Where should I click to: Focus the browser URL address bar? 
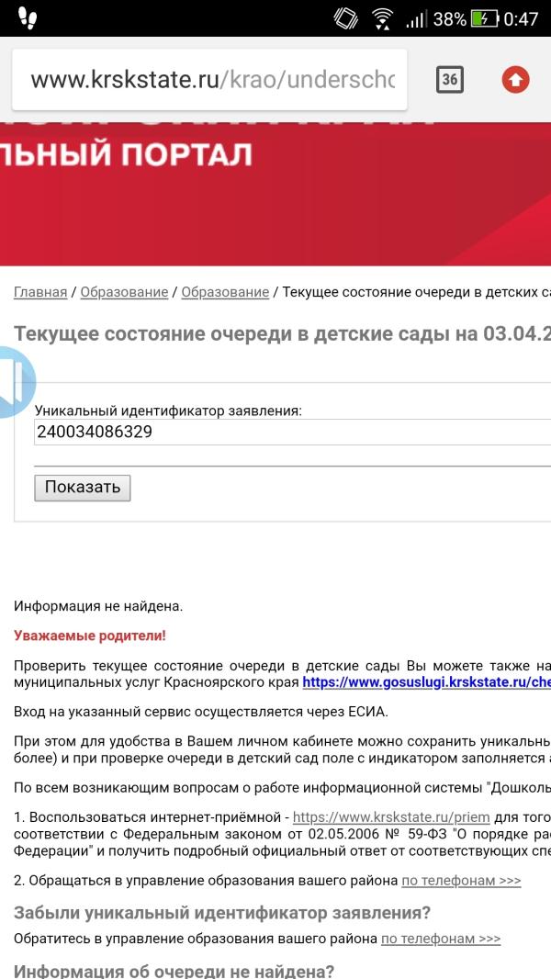tap(211, 80)
